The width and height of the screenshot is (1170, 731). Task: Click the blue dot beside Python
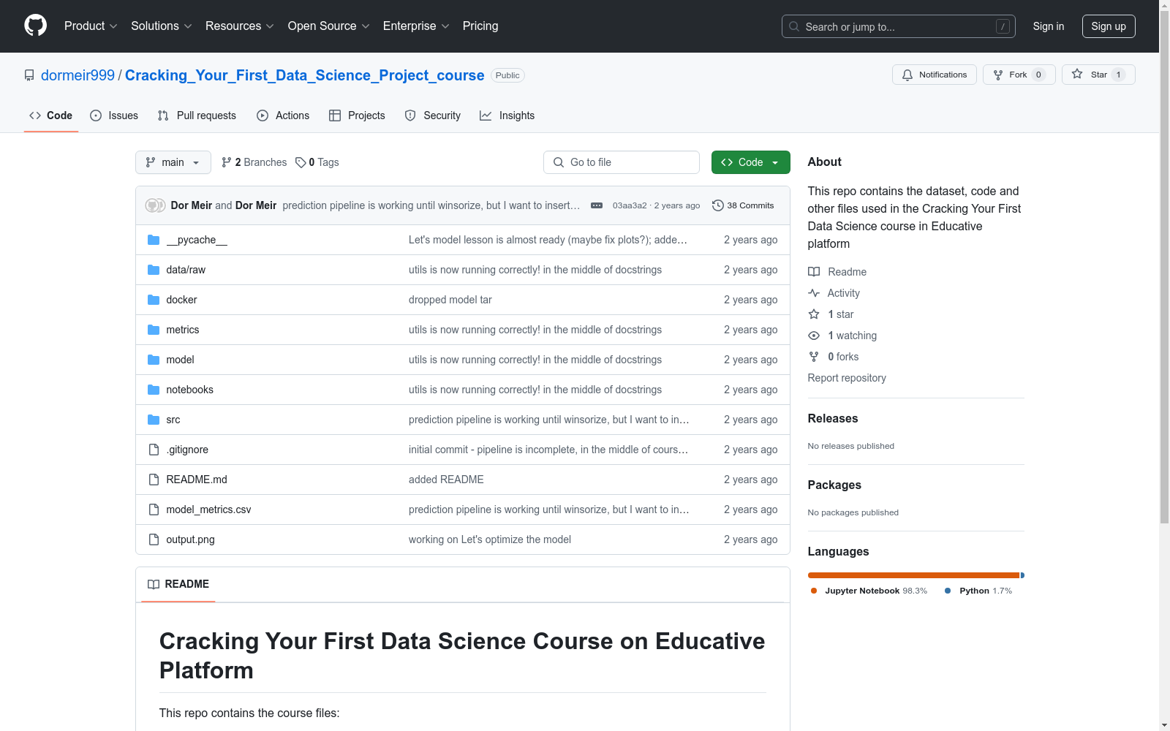(x=948, y=591)
